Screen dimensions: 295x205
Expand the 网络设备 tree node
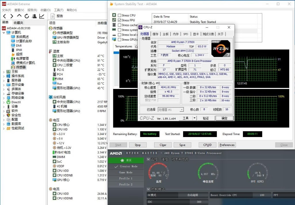[4, 98]
